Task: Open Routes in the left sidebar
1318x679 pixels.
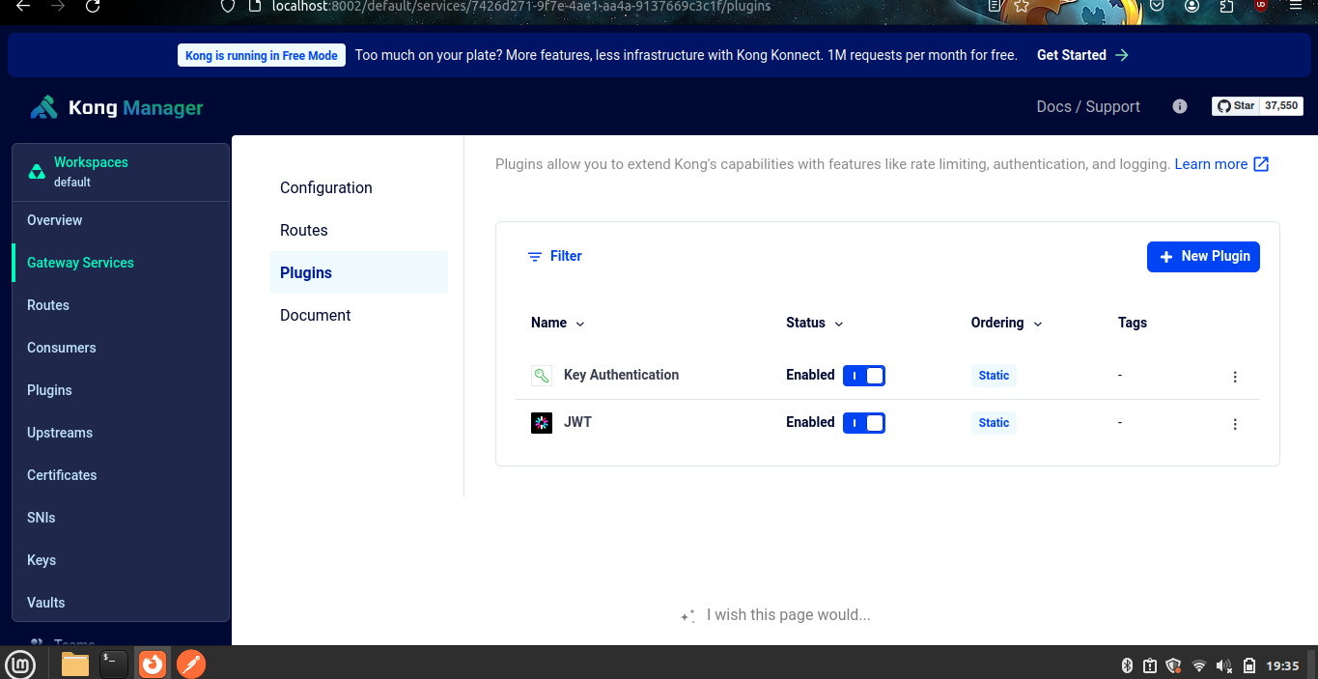Action: (121, 305)
